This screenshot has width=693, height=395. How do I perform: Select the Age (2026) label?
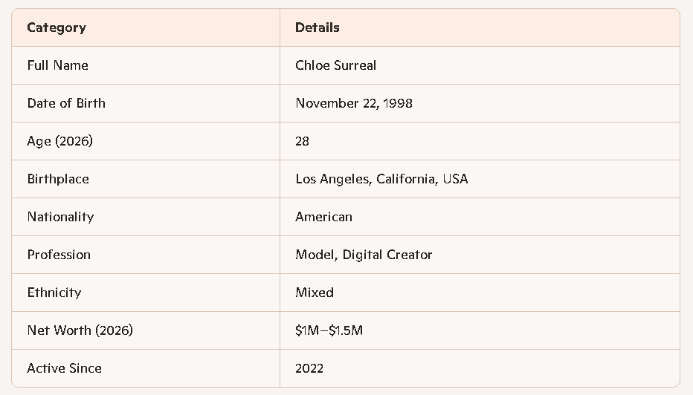pyautogui.click(x=60, y=141)
